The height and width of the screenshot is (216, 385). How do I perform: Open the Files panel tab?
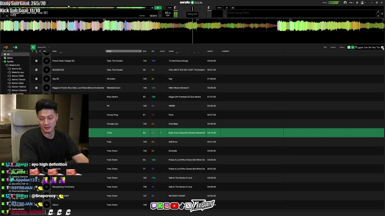pyautogui.click(x=325, y=47)
